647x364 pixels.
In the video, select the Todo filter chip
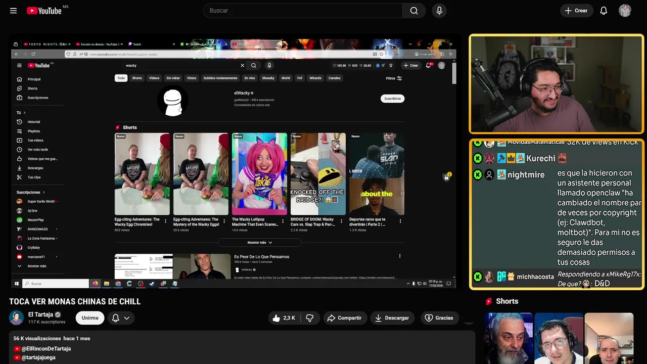coord(121,78)
